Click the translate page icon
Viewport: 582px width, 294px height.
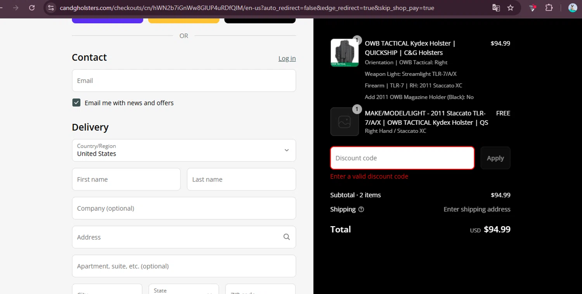tap(496, 8)
